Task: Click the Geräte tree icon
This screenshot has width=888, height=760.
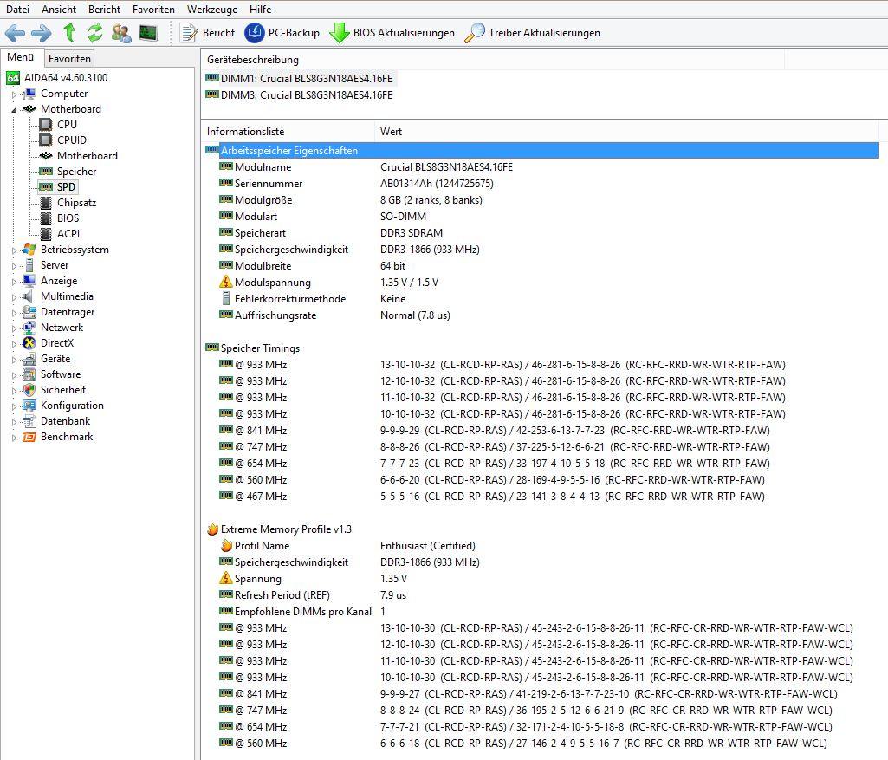Action: click(29, 359)
